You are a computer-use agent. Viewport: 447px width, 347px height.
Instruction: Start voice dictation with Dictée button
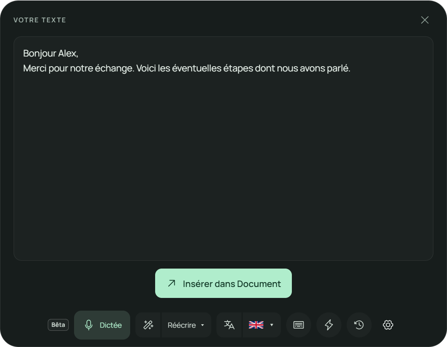pos(102,325)
